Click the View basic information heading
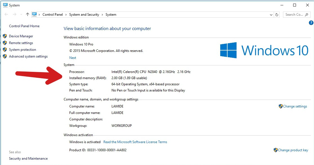The width and height of the screenshot is (314, 165). (107, 29)
